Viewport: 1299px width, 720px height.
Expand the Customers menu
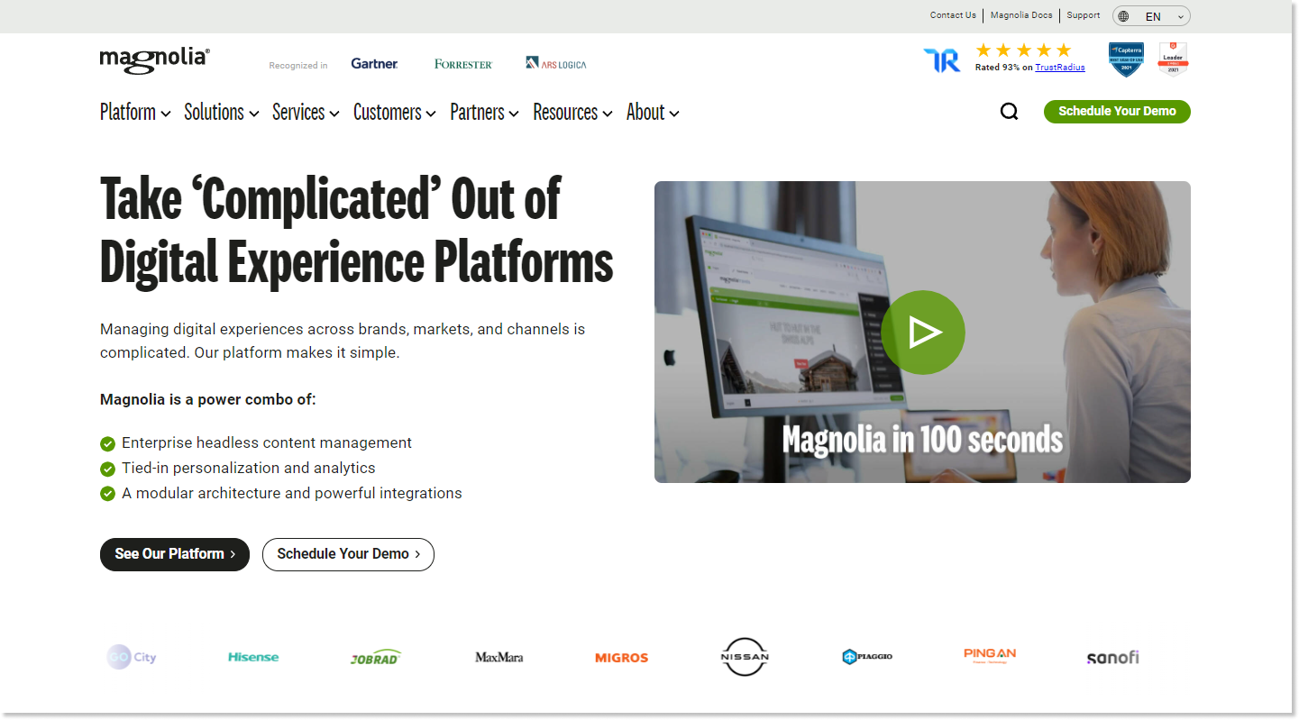click(395, 113)
